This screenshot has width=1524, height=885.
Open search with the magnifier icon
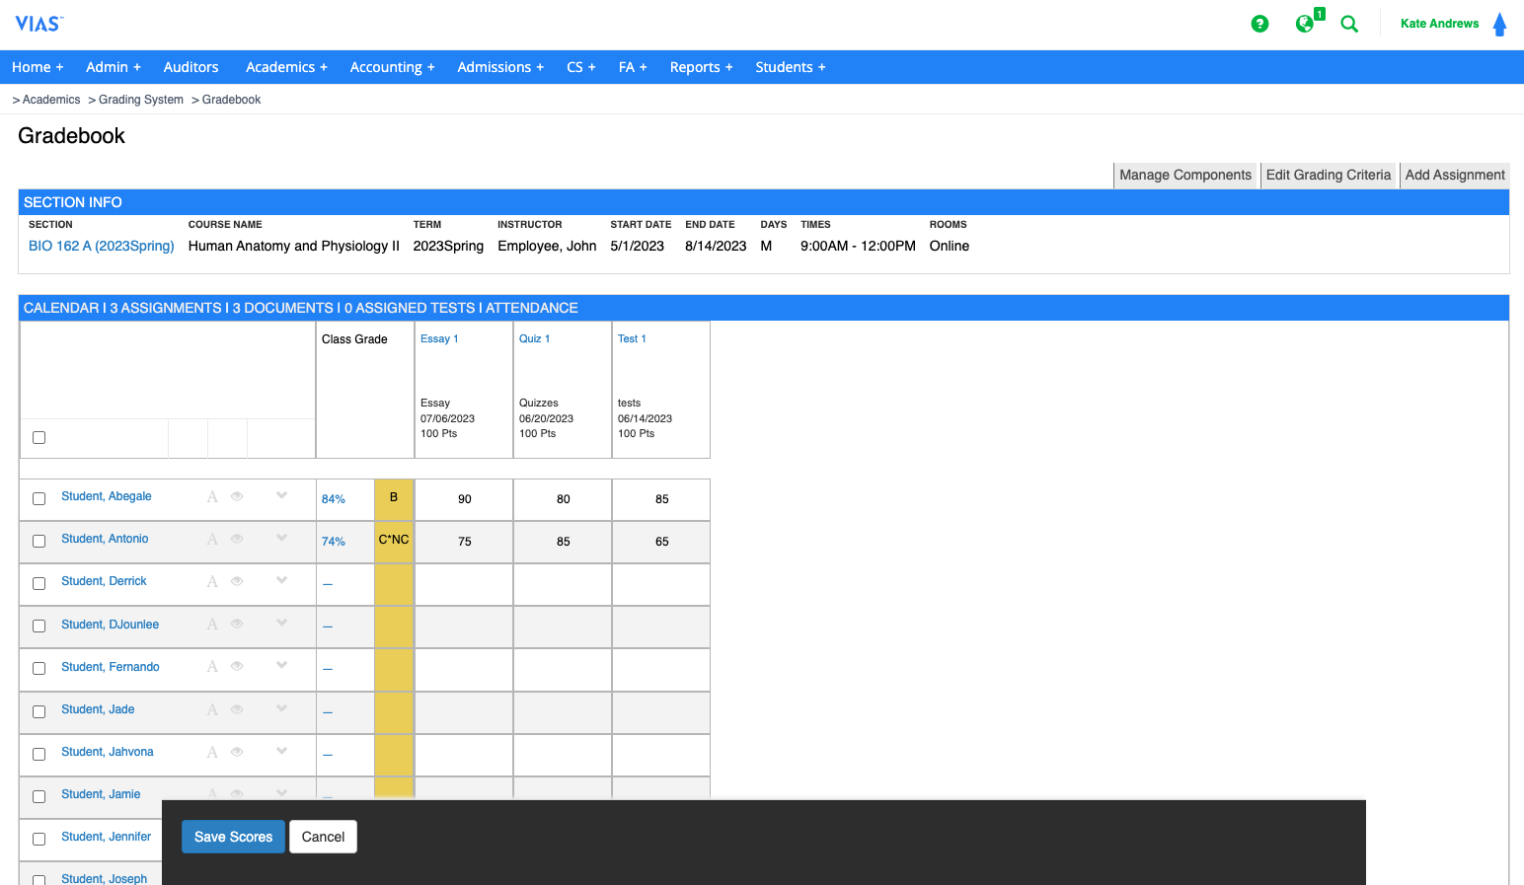pyautogui.click(x=1349, y=24)
